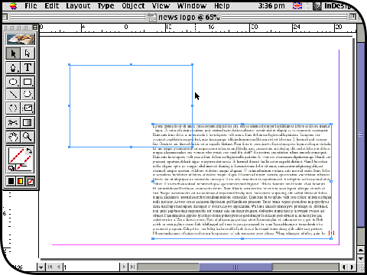The height and width of the screenshot is (275, 367).
Task: Click the text frame's bottom-center handle
Action: [x=242, y=238]
